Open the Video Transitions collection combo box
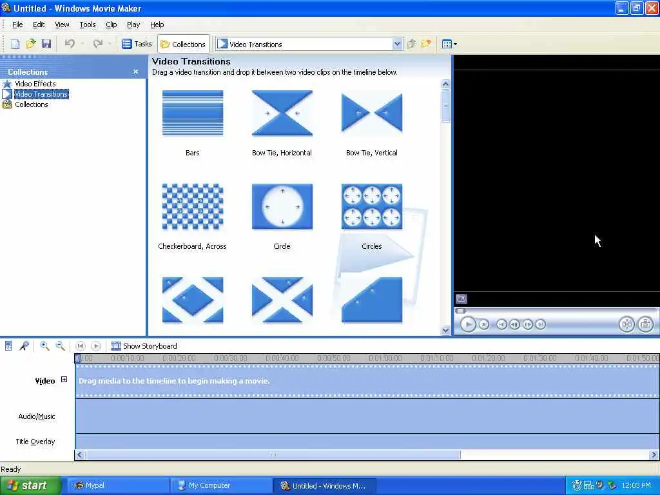 309,44
